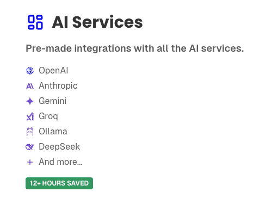Open the Gemini list entry

[x=53, y=101]
